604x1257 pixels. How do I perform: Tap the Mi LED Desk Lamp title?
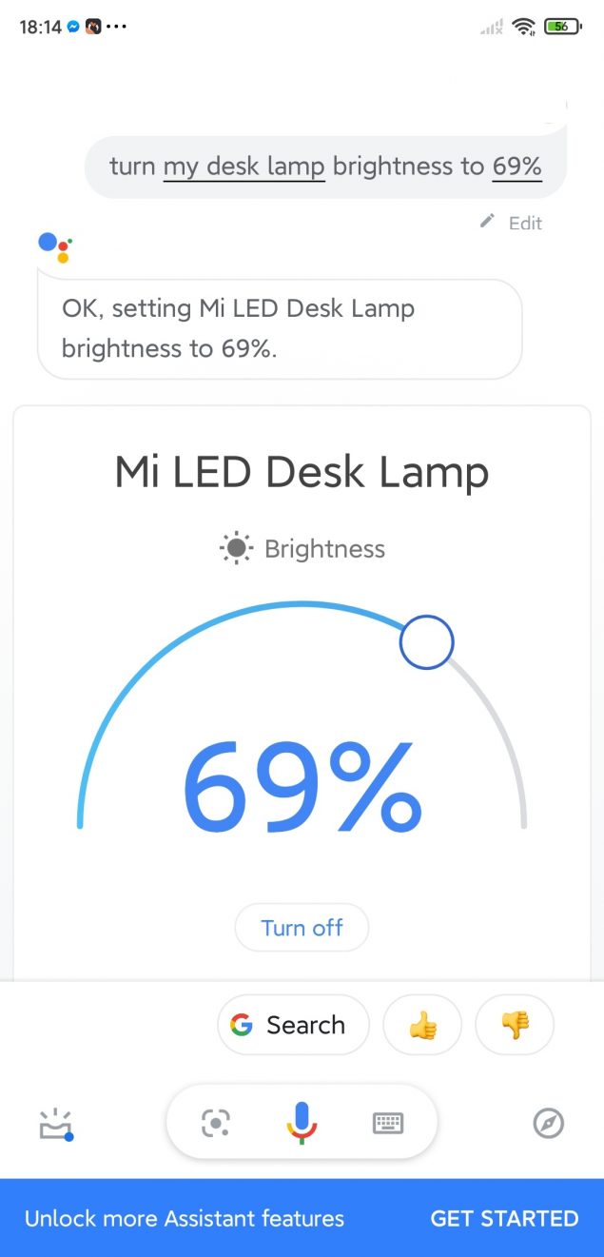[x=302, y=472]
